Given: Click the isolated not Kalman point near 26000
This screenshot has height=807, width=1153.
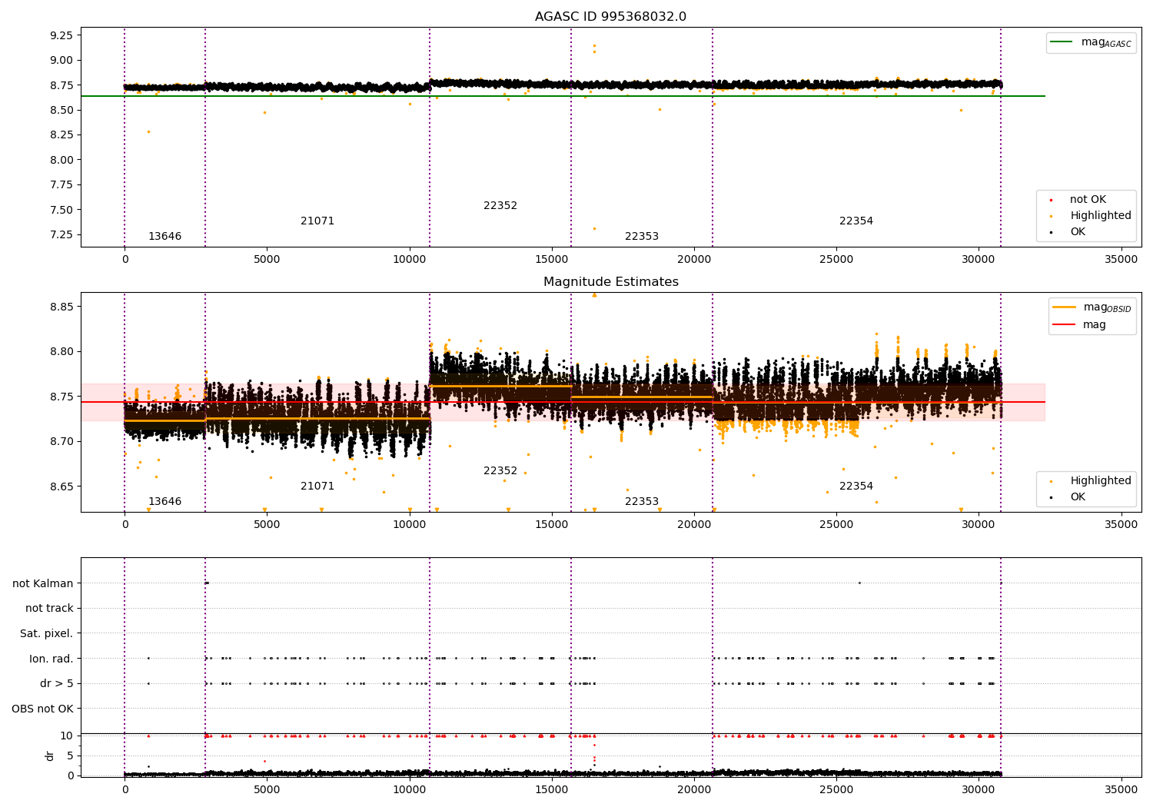Looking at the screenshot, I should (x=859, y=583).
